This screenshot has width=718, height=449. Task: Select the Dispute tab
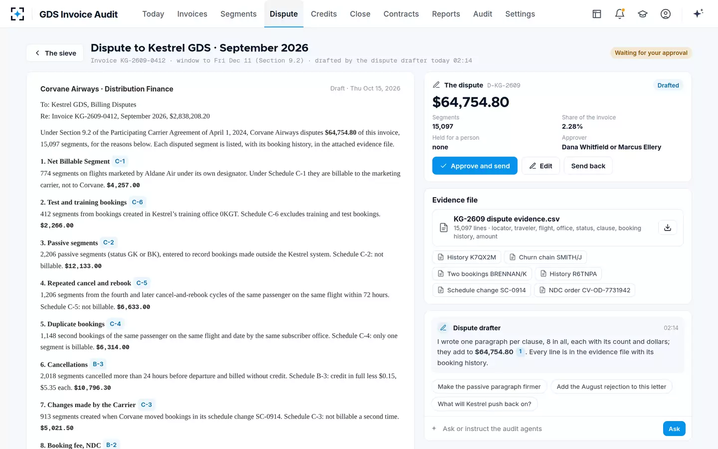coord(284,14)
